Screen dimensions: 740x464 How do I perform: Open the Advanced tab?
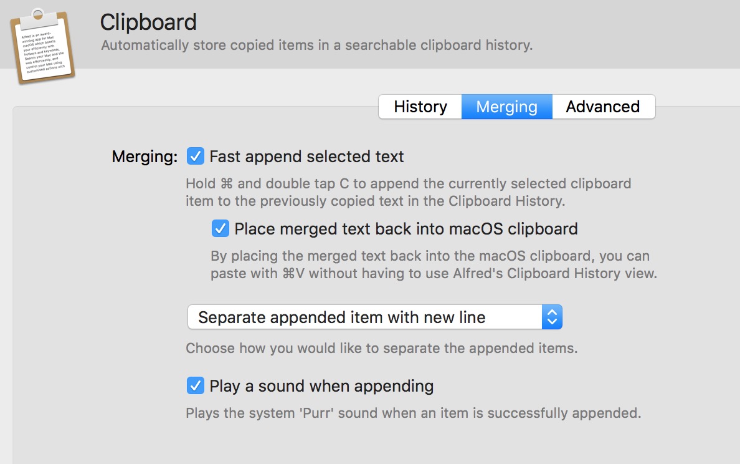(x=602, y=107)
